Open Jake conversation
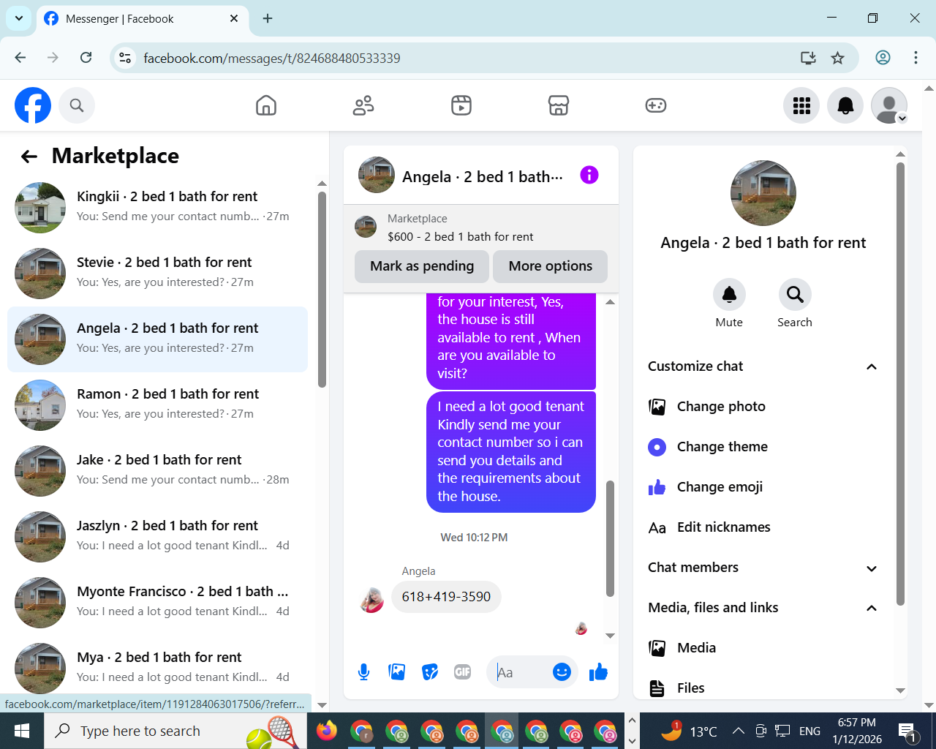 click(157, 471)
